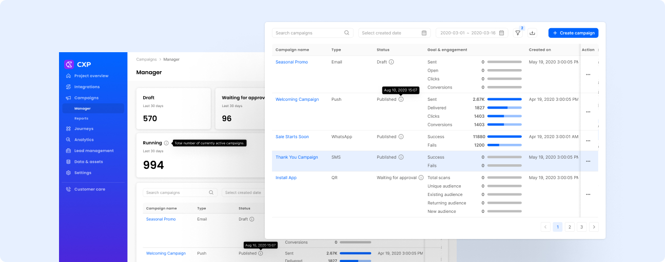665x262 pixels.
Task: Click search campaigns field in front panel
Action: click(x=312, y=33)
